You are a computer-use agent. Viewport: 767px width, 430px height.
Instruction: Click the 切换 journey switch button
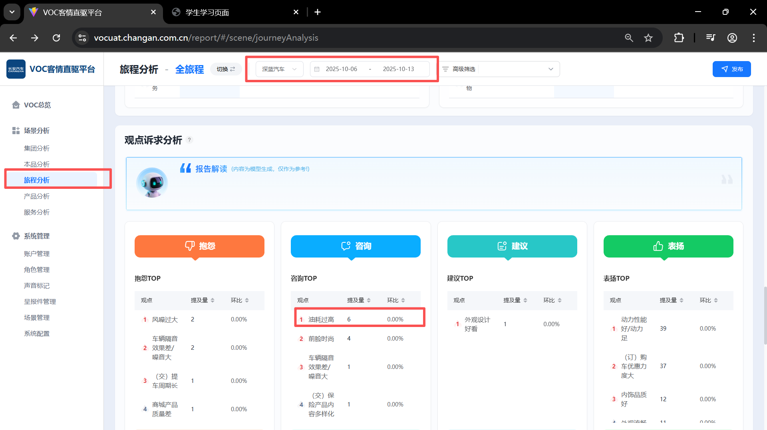point(226,69)
